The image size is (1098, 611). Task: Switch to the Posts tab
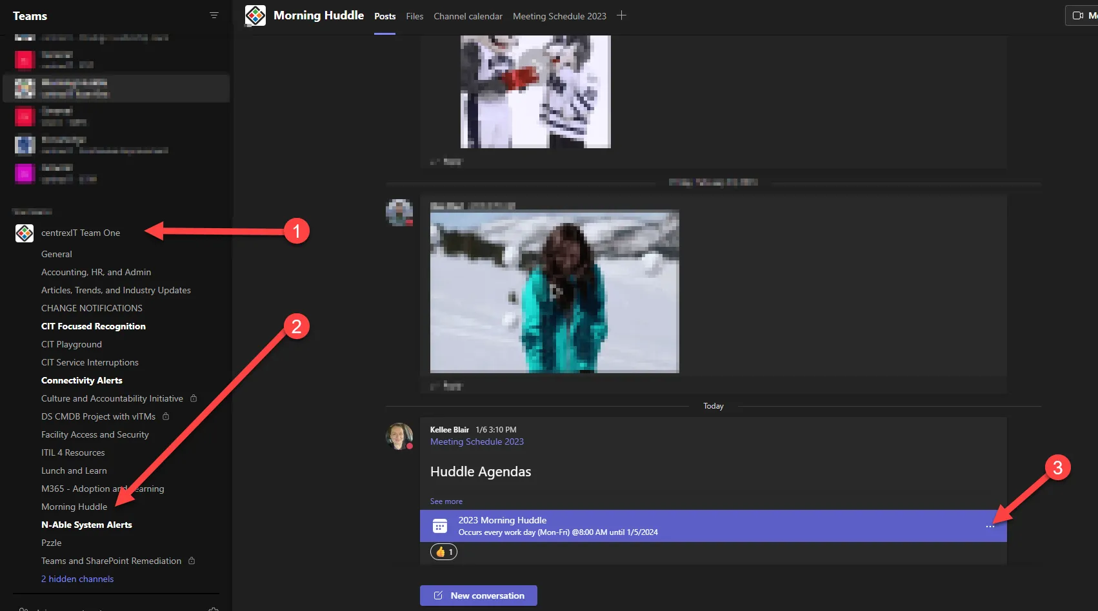[x=385, y=16]
